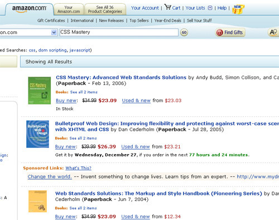Buy new Bulletproof Web Design at $26.39
This screenshot has height=220, width=279.
click(65, 147)
